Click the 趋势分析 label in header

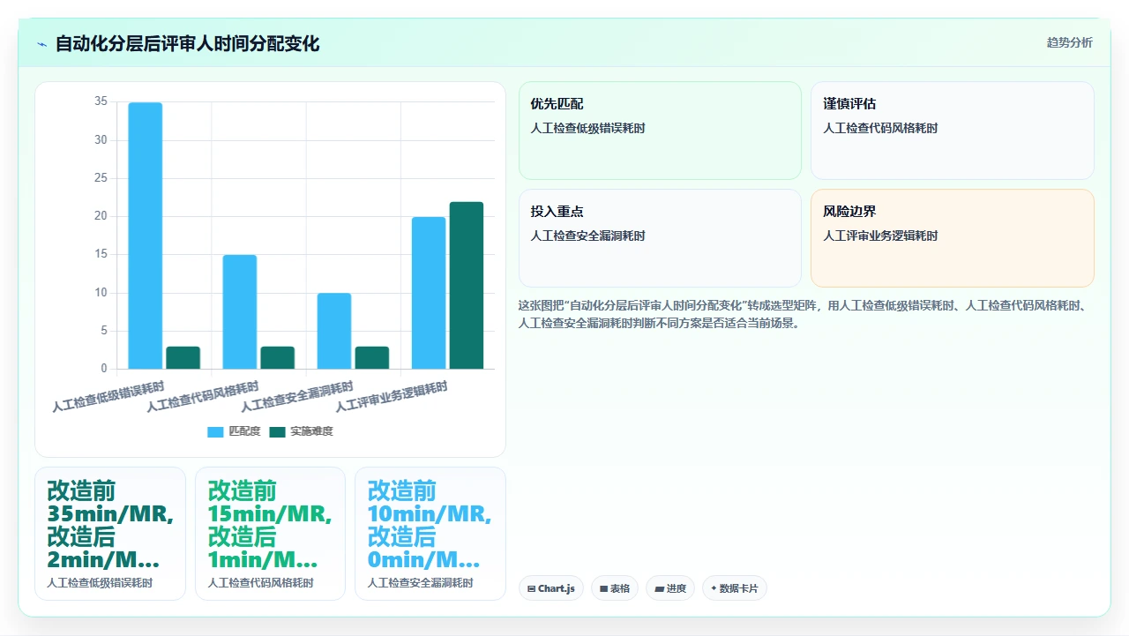[1069, 42]
